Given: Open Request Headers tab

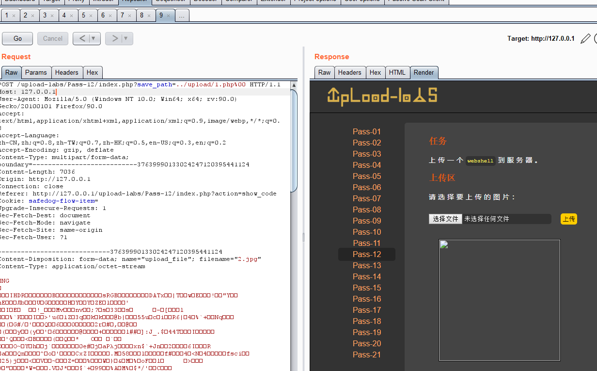Looking at the screenshot, I should point(66,72).
